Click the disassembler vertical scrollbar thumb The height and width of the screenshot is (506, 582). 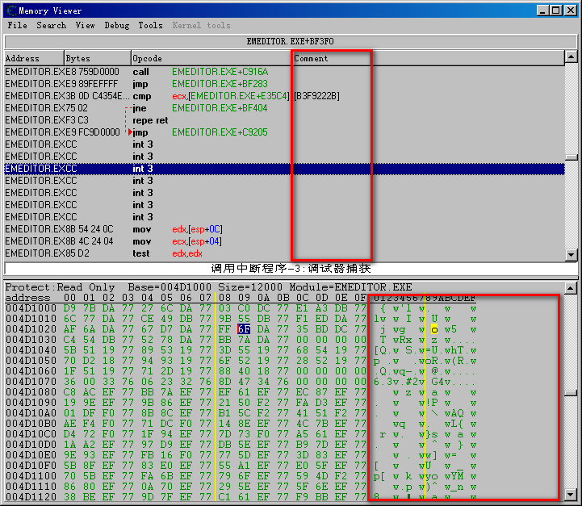(571, 158)
